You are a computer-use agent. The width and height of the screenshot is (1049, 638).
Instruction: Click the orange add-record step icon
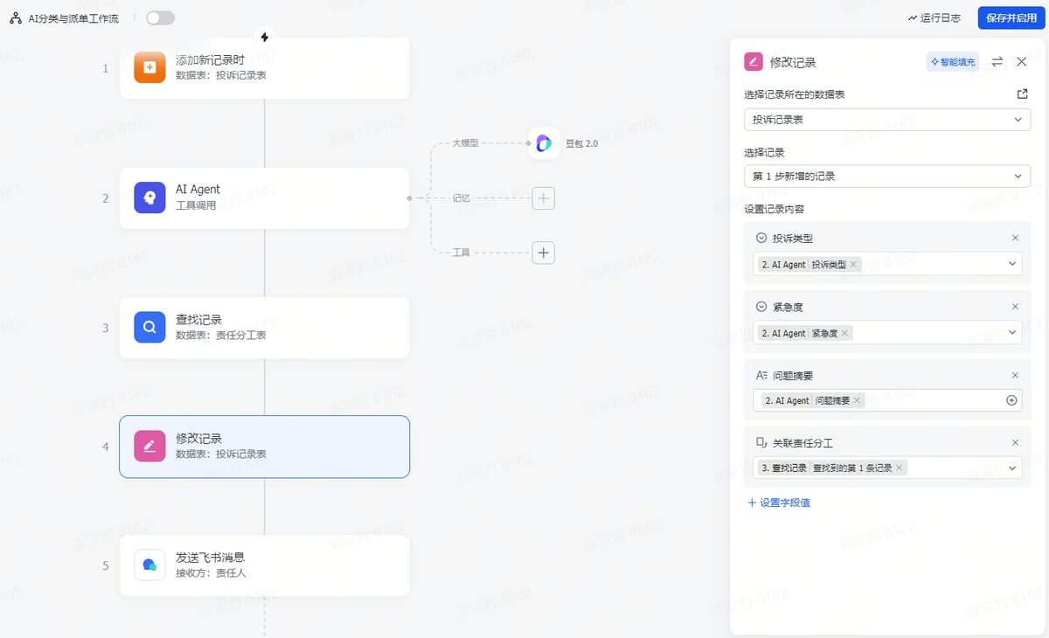pyautogui.click(x=149, y=67)
